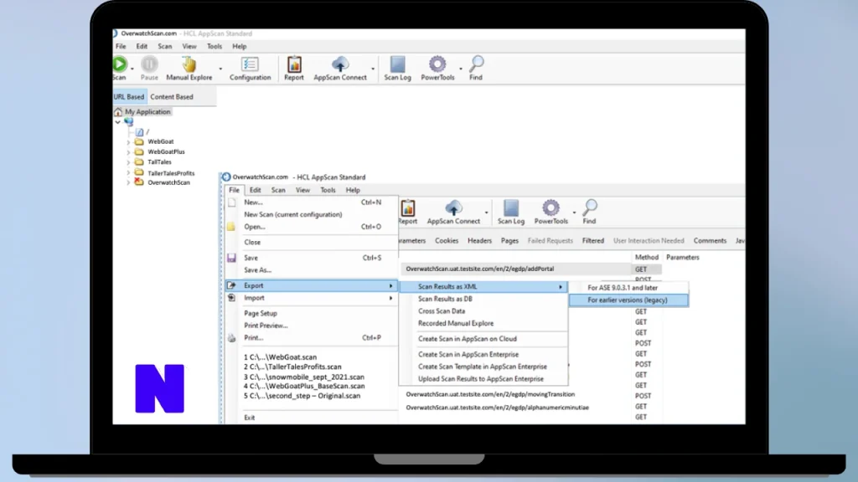Open Scan menu in back window
Screen dimensions: 858x482
coord(165,47)
